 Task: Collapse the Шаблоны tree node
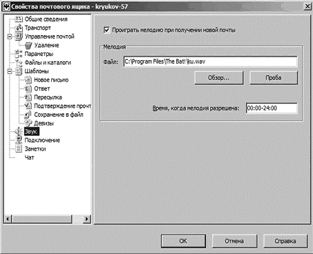(x=10, y=71)
